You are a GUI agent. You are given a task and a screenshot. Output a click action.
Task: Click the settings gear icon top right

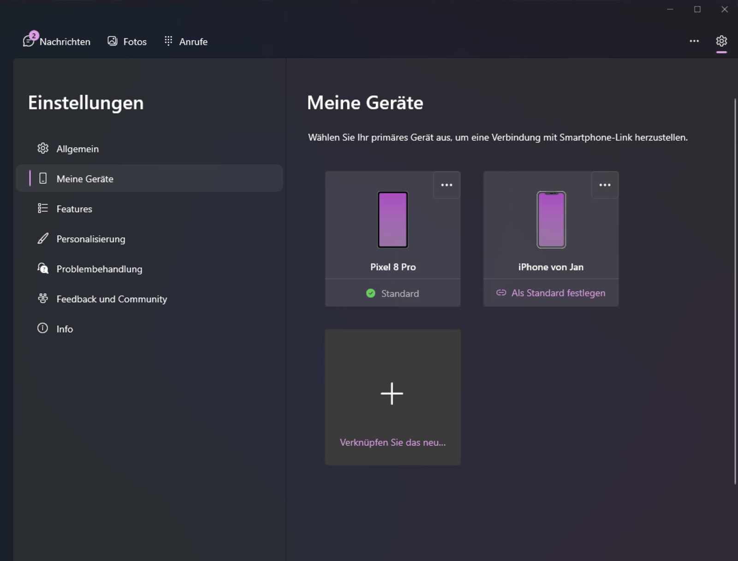tap(721, 41)
